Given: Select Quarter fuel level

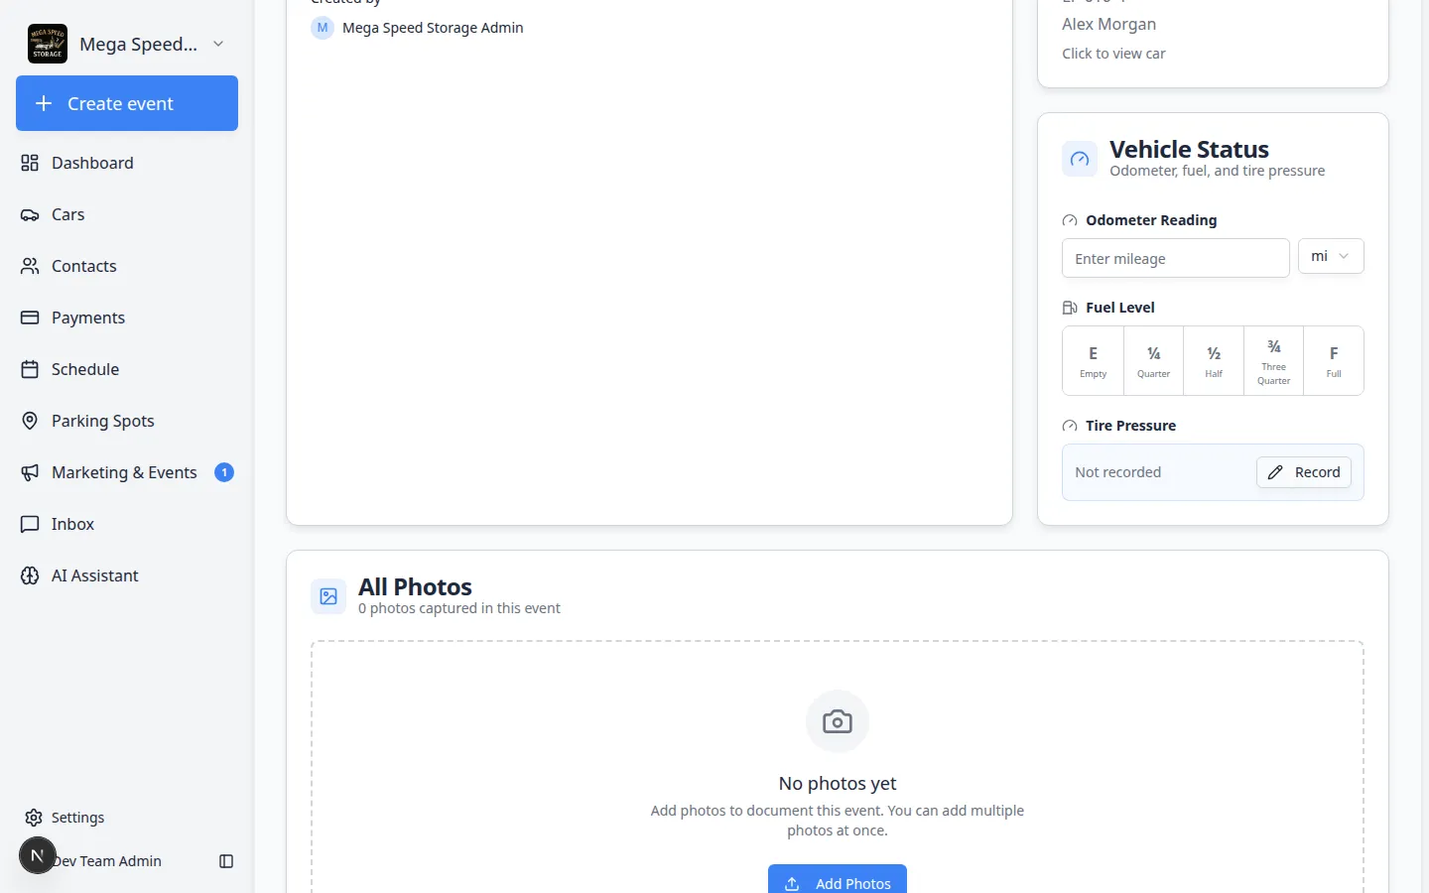Looking at the screenshot, I should coord(1153,361).
